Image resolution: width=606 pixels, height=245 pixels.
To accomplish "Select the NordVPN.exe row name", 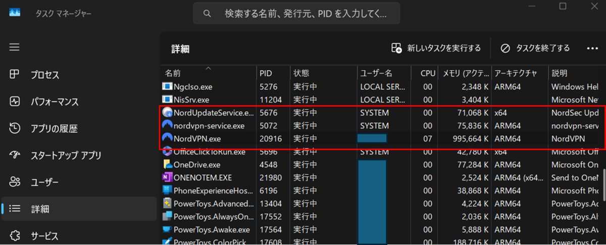I will point(197,138).
